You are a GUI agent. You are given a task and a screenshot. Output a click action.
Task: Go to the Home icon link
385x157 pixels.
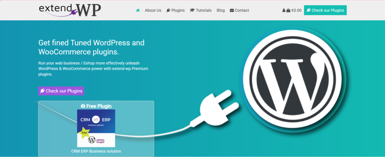[x=138, y=10]
